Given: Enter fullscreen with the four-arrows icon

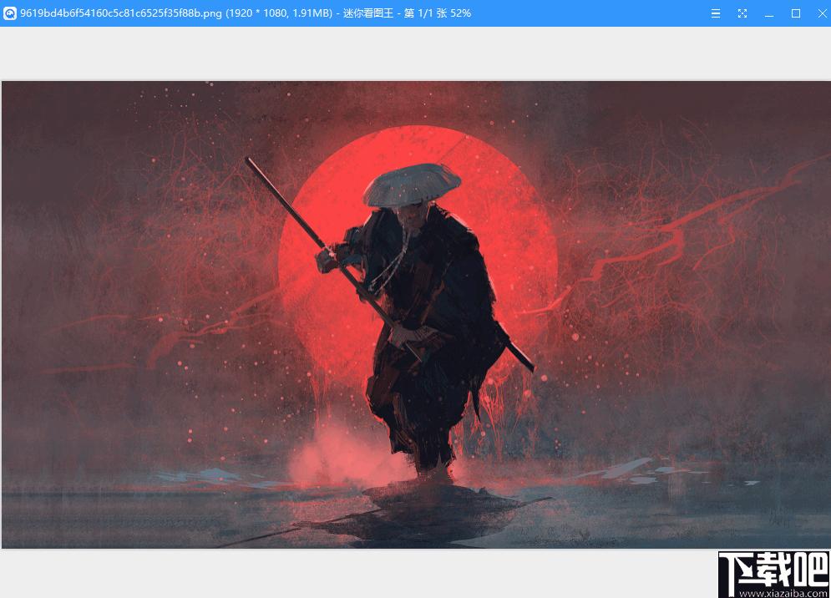Looking at the screenshot, I should [742, 13].
